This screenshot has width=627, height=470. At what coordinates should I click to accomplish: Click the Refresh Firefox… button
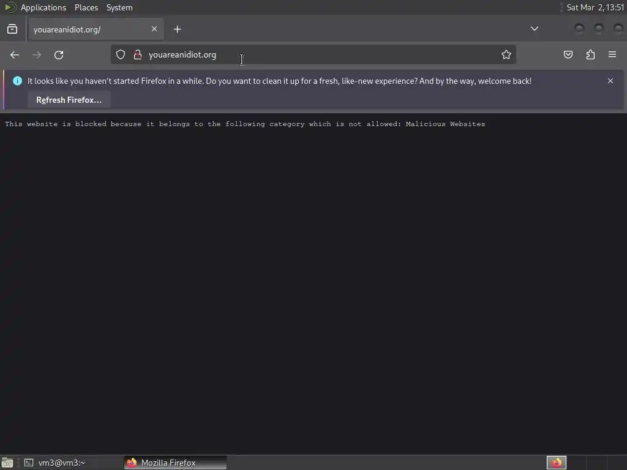(69, 100)
